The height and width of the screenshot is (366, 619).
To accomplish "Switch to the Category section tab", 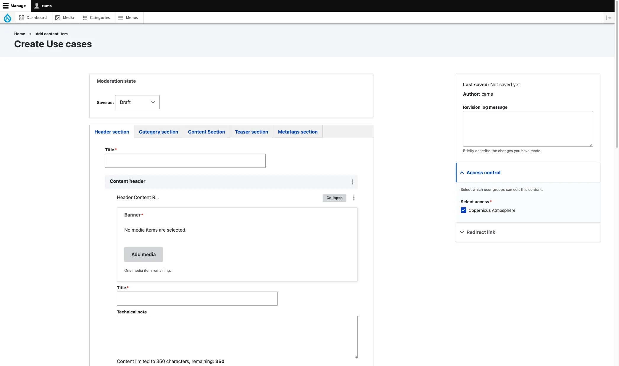I will point(159,132).
